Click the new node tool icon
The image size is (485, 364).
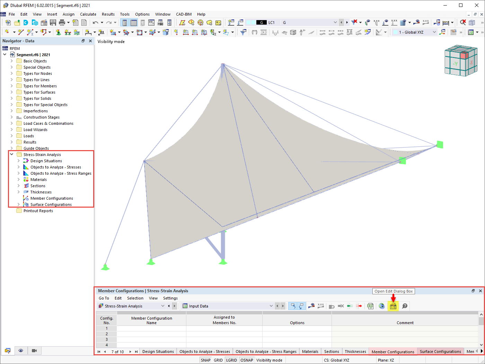click(x=7, y=32)
